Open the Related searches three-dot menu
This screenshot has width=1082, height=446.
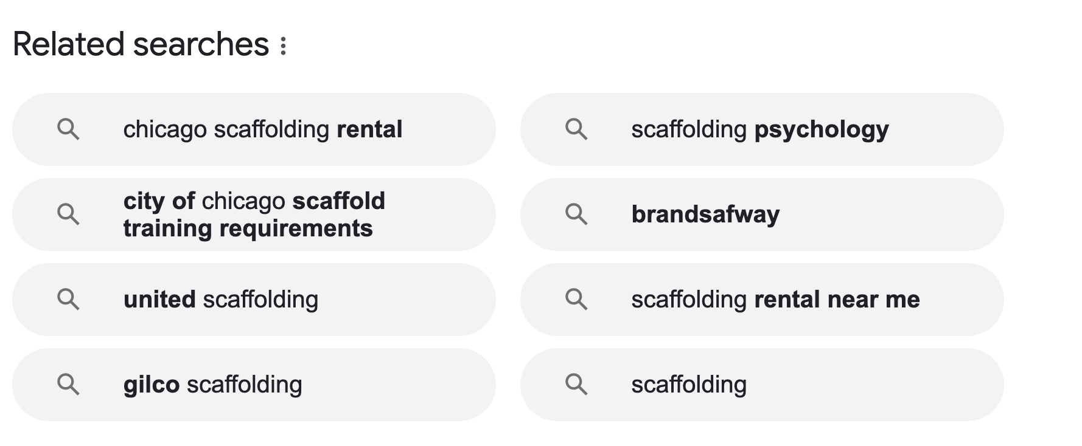pos(283,46)
